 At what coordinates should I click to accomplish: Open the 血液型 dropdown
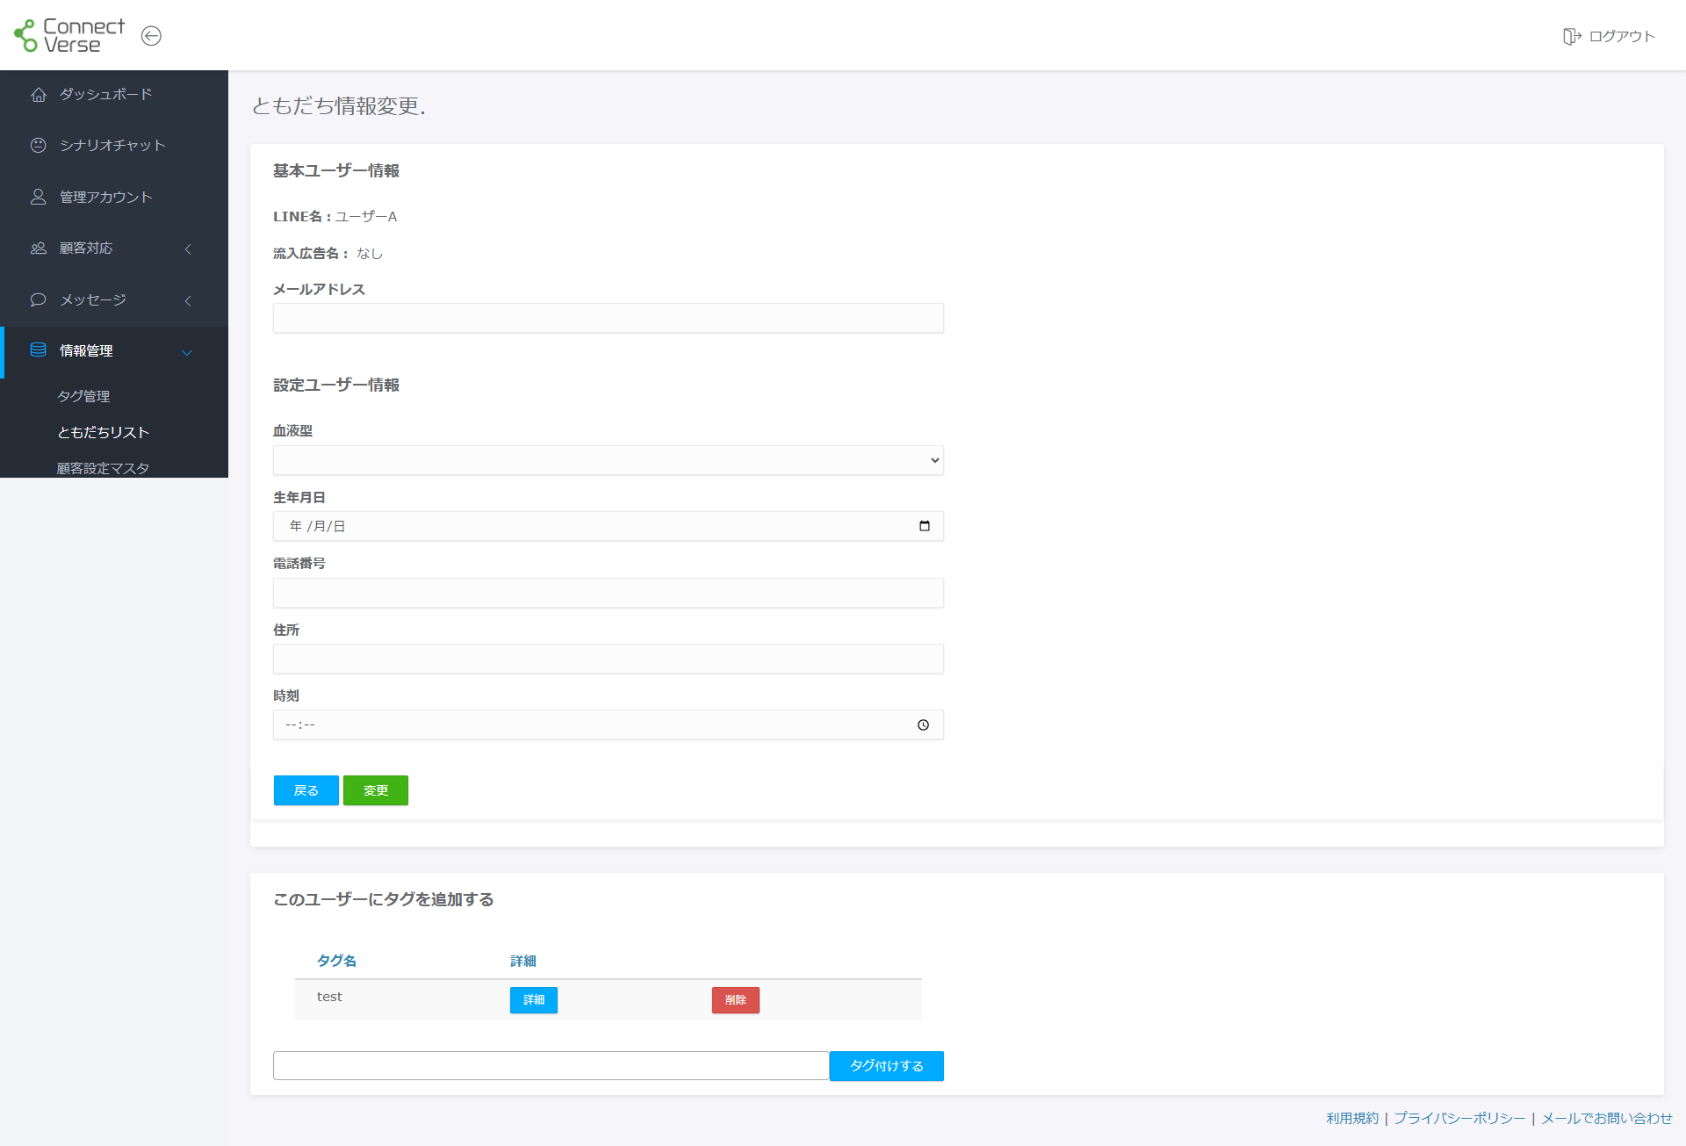(609, 460)
